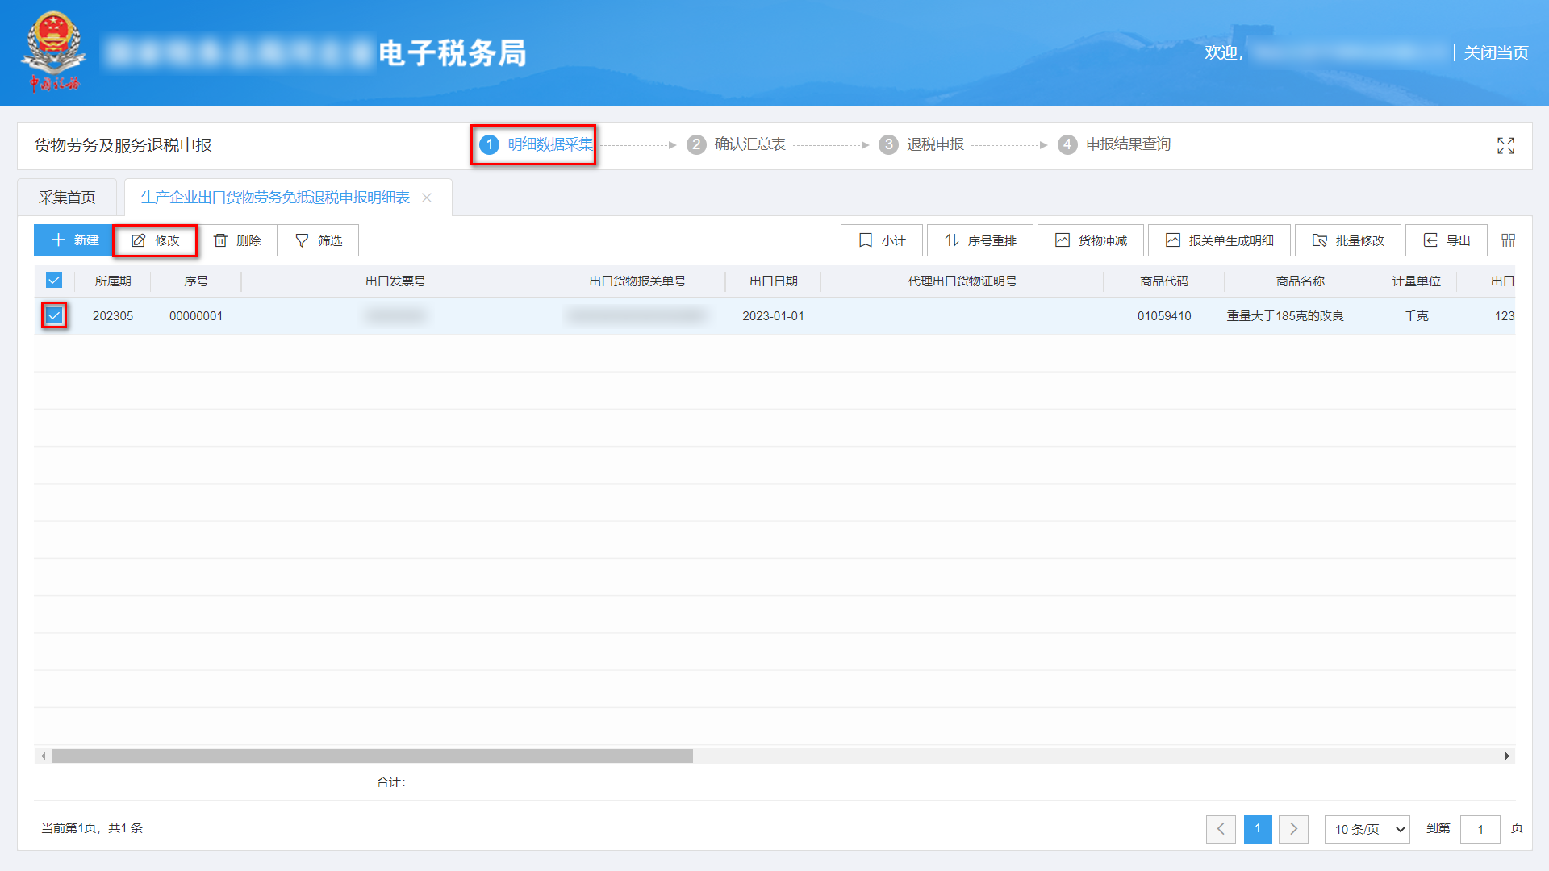
Task: Open the 10条/页 page size dropdown
Action: (1366, 829)
